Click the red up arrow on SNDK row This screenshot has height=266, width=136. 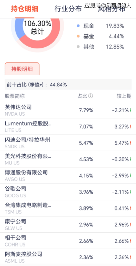(x=131, y=143)
